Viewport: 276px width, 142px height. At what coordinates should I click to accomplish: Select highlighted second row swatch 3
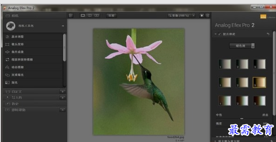point(259,82)
